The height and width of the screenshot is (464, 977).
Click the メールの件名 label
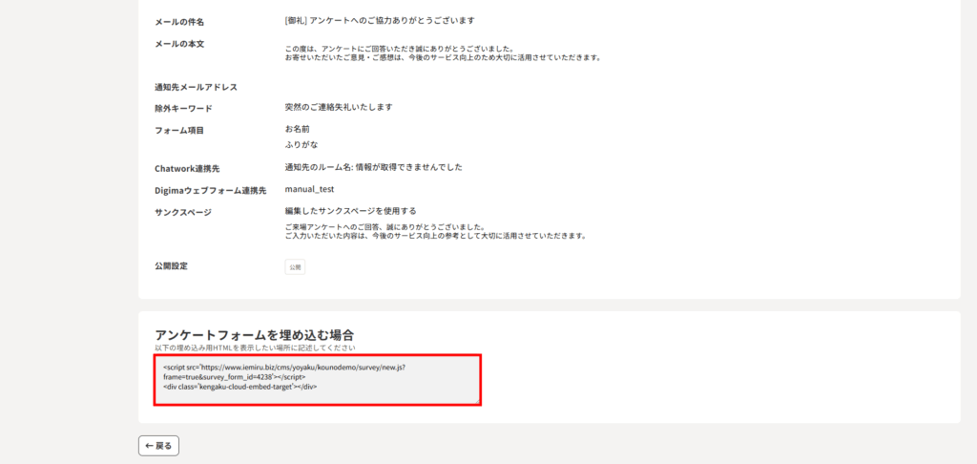(x=179, y=22)
